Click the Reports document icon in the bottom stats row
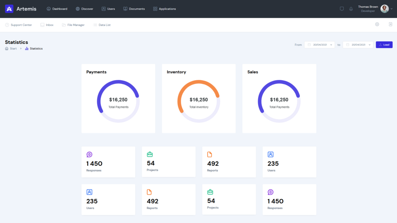This screenshot has height=223, width=397. 149,192
